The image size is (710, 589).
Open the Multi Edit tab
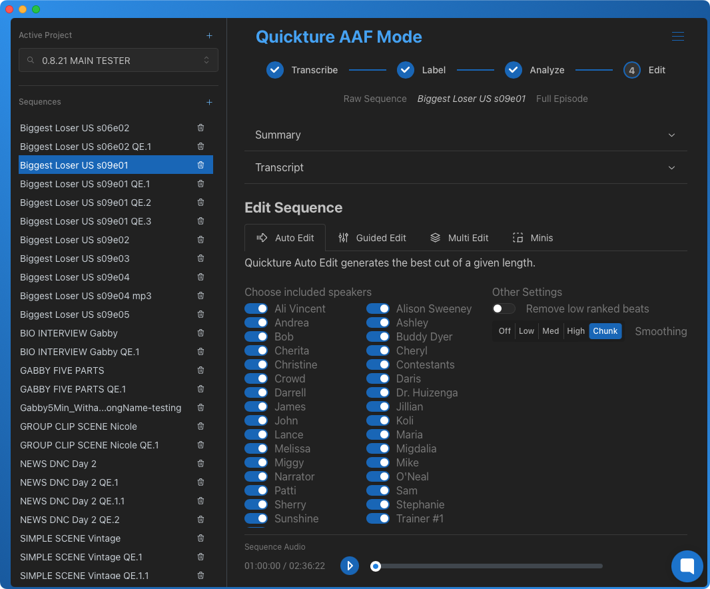click(x=459, y=238)
